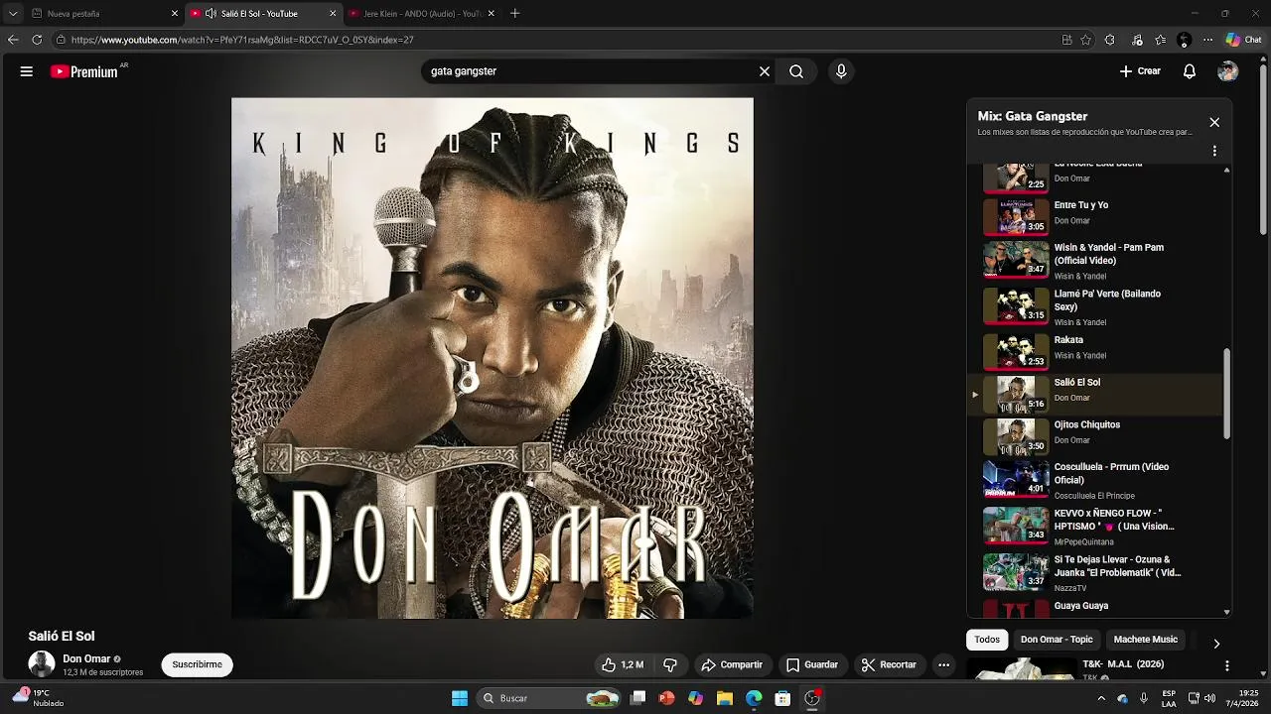Start voice search with the microphone

(x=841, y=71)
